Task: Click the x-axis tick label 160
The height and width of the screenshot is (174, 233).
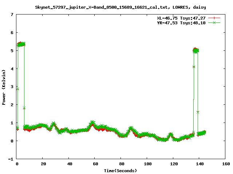Action: (x=226, y=164)
